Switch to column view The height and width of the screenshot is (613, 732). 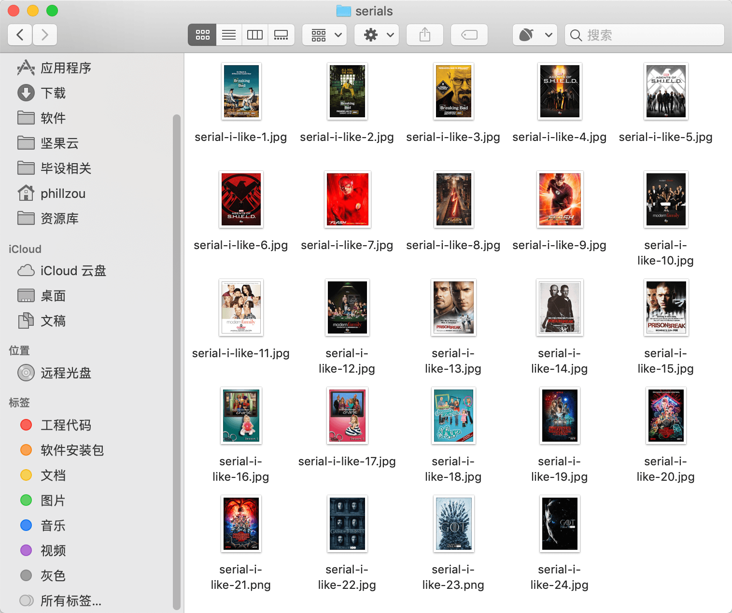255,35
